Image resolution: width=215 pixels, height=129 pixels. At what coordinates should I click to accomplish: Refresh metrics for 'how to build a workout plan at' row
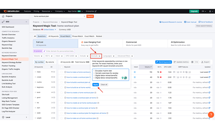209,82
